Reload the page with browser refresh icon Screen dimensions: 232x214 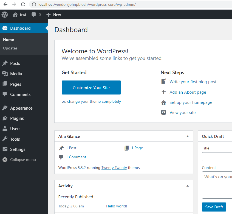(23, 4)
